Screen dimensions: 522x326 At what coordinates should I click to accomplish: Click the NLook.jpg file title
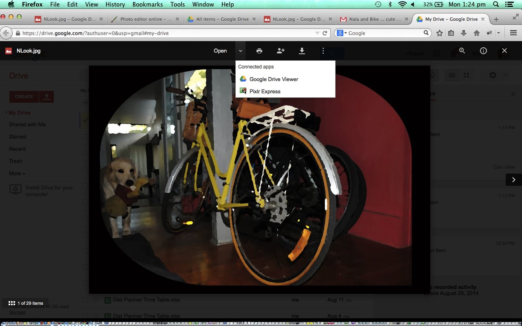(29, 51)
